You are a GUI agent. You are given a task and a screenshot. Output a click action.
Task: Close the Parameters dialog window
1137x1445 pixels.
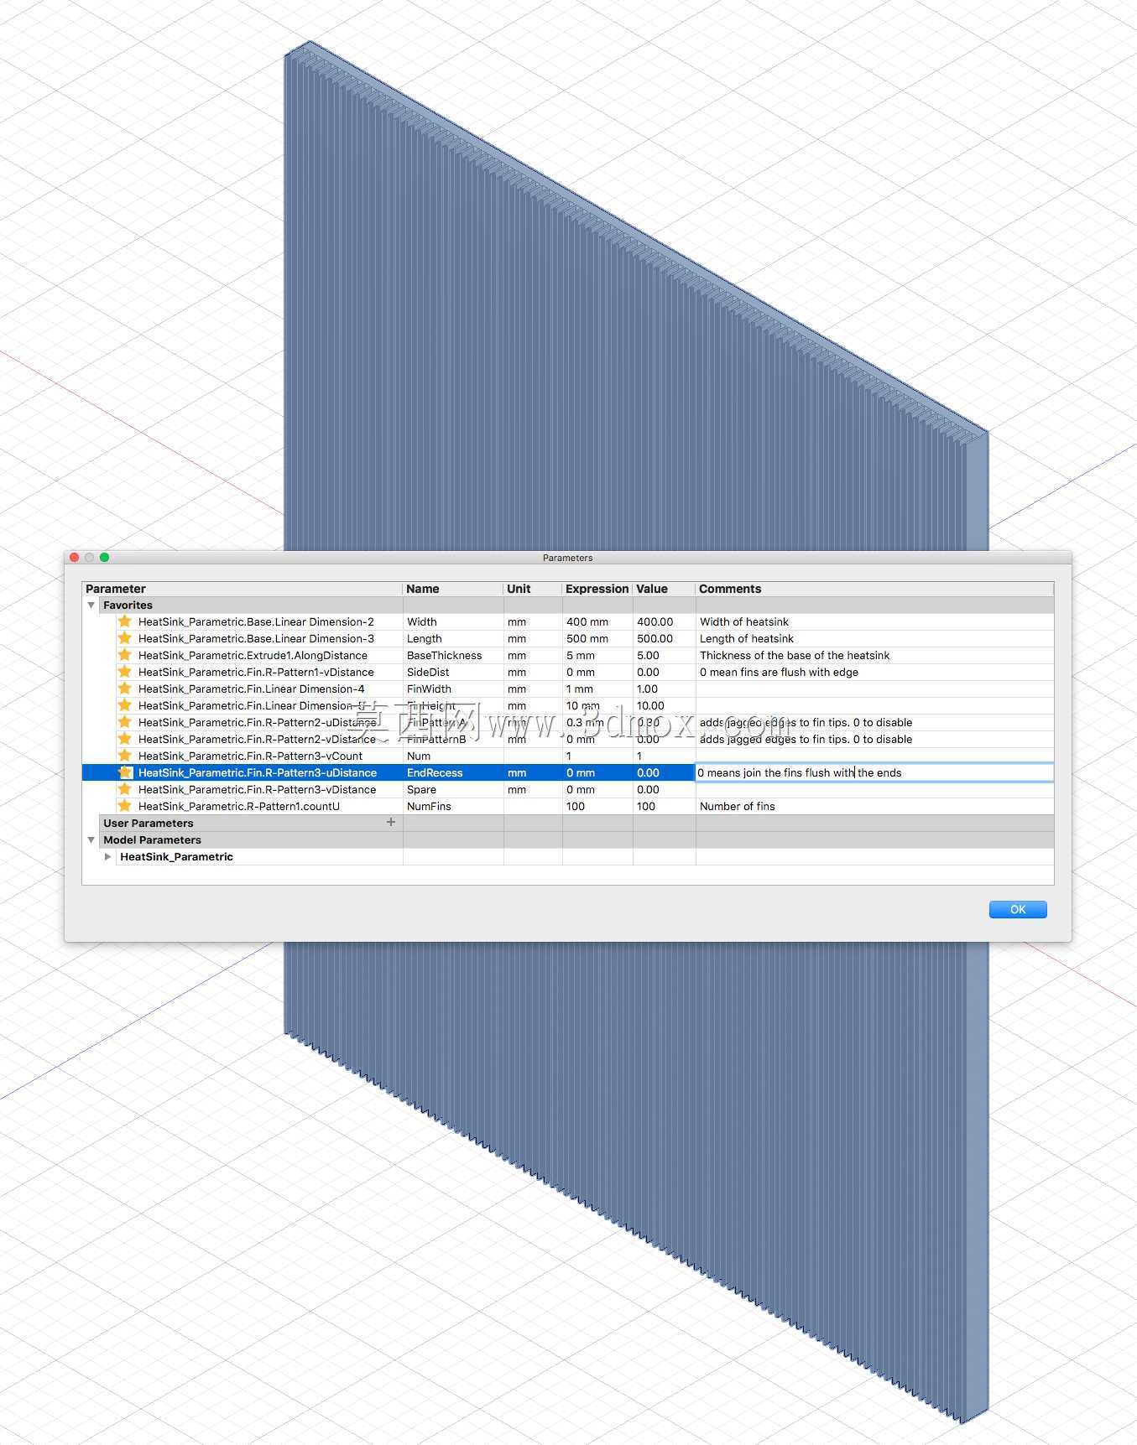(74, 557)
